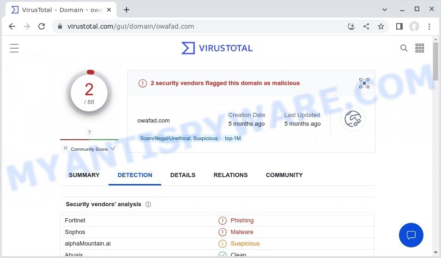The height and width of the screenshot is (258, 441).
Task: Click the 2 / 88 detection score gauge
Action: (x=89, y=93)
